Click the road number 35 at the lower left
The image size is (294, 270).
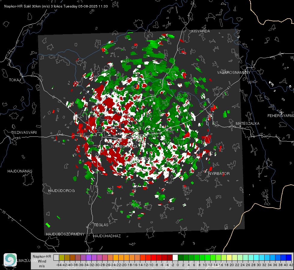point(4,212)
